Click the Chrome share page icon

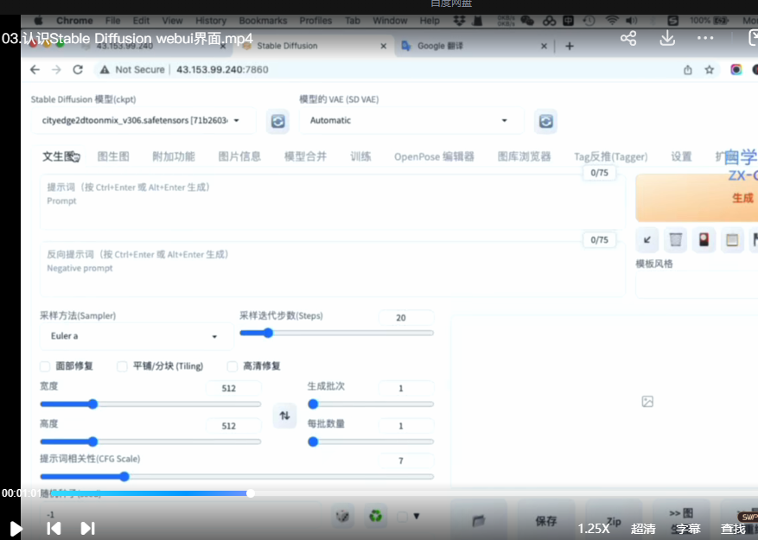[x=688, y=70]
